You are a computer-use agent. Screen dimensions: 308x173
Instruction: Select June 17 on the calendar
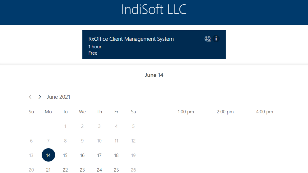(99, 155)
